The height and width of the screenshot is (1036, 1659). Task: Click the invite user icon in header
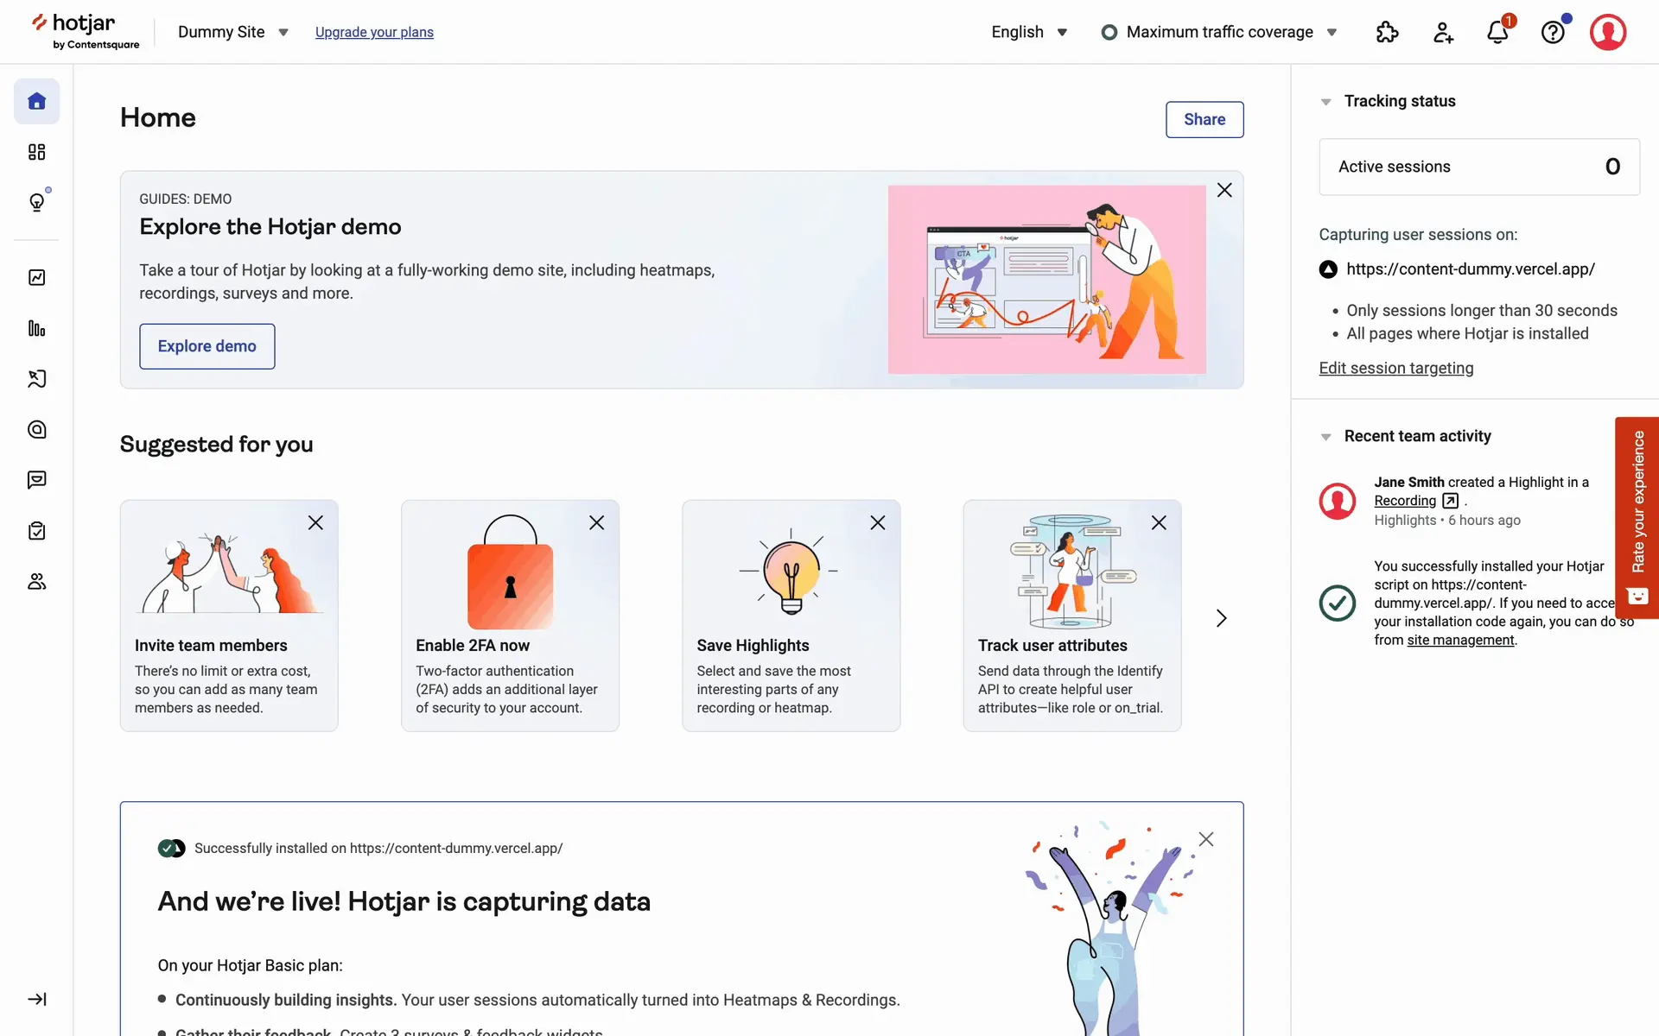tap(1442, 33)
